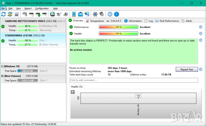Click the comment input field
206x126 pixels.
tap(134, 80)
